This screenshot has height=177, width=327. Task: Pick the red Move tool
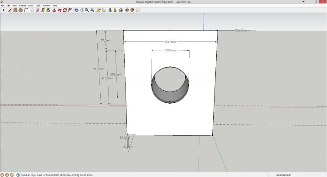59,10
